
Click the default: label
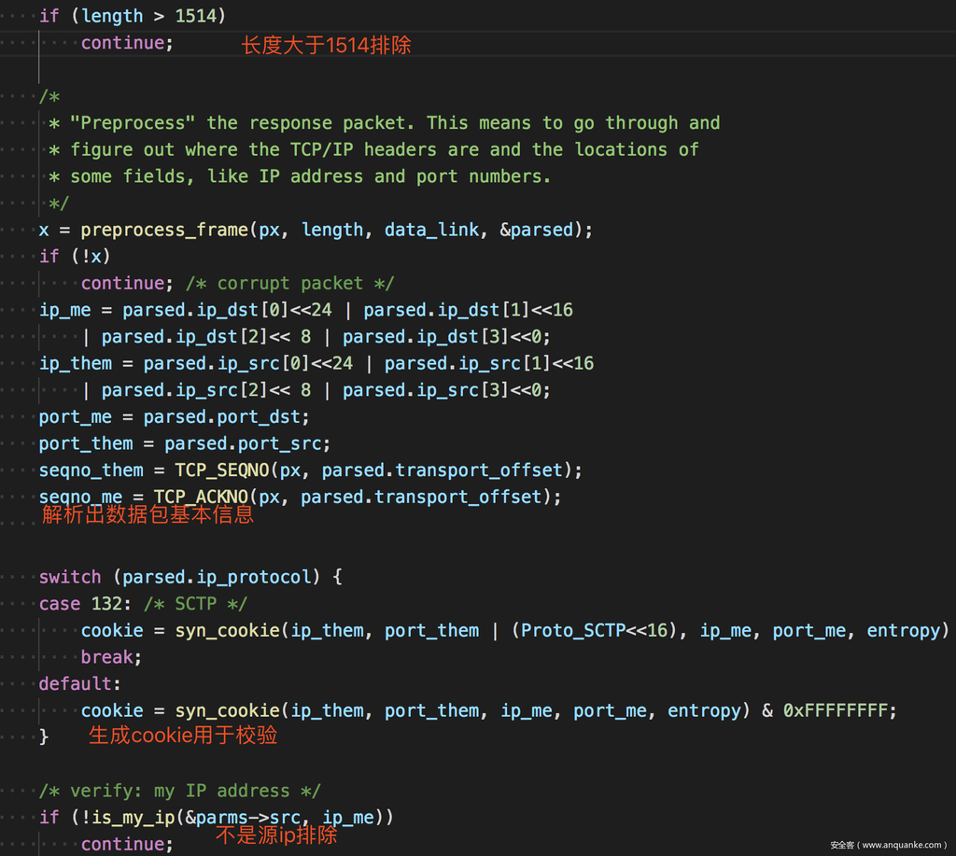click(79, 684)
